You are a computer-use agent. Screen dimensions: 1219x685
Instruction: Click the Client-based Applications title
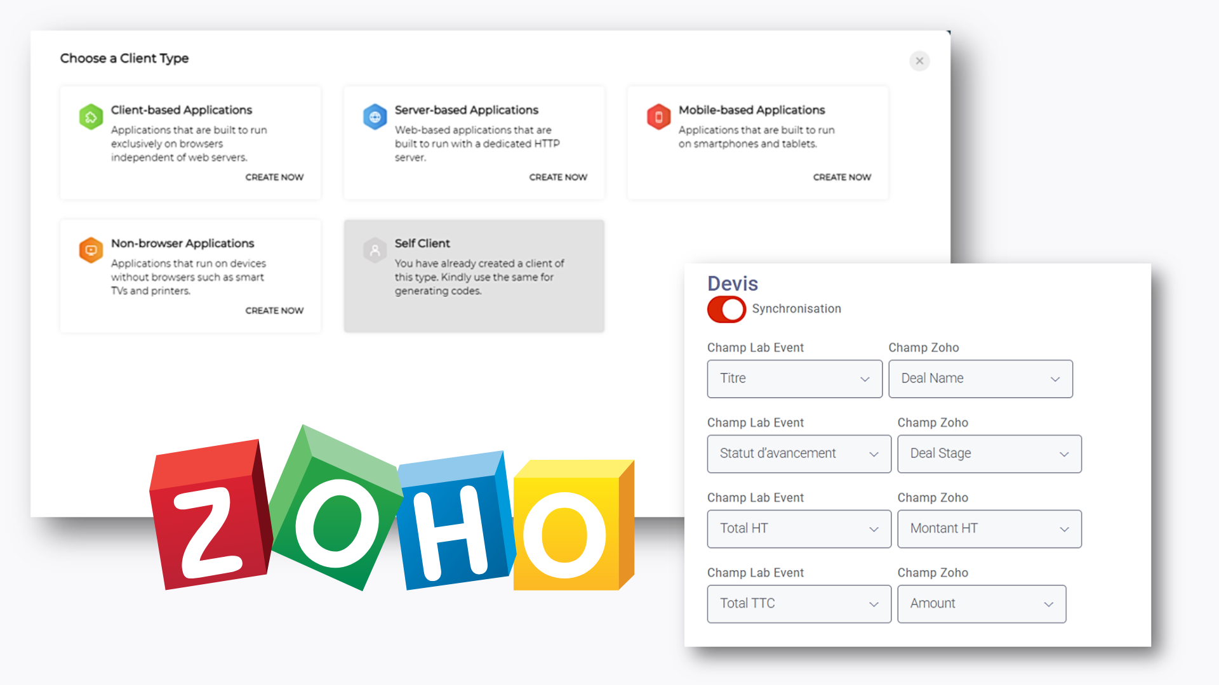coord(182,110)
